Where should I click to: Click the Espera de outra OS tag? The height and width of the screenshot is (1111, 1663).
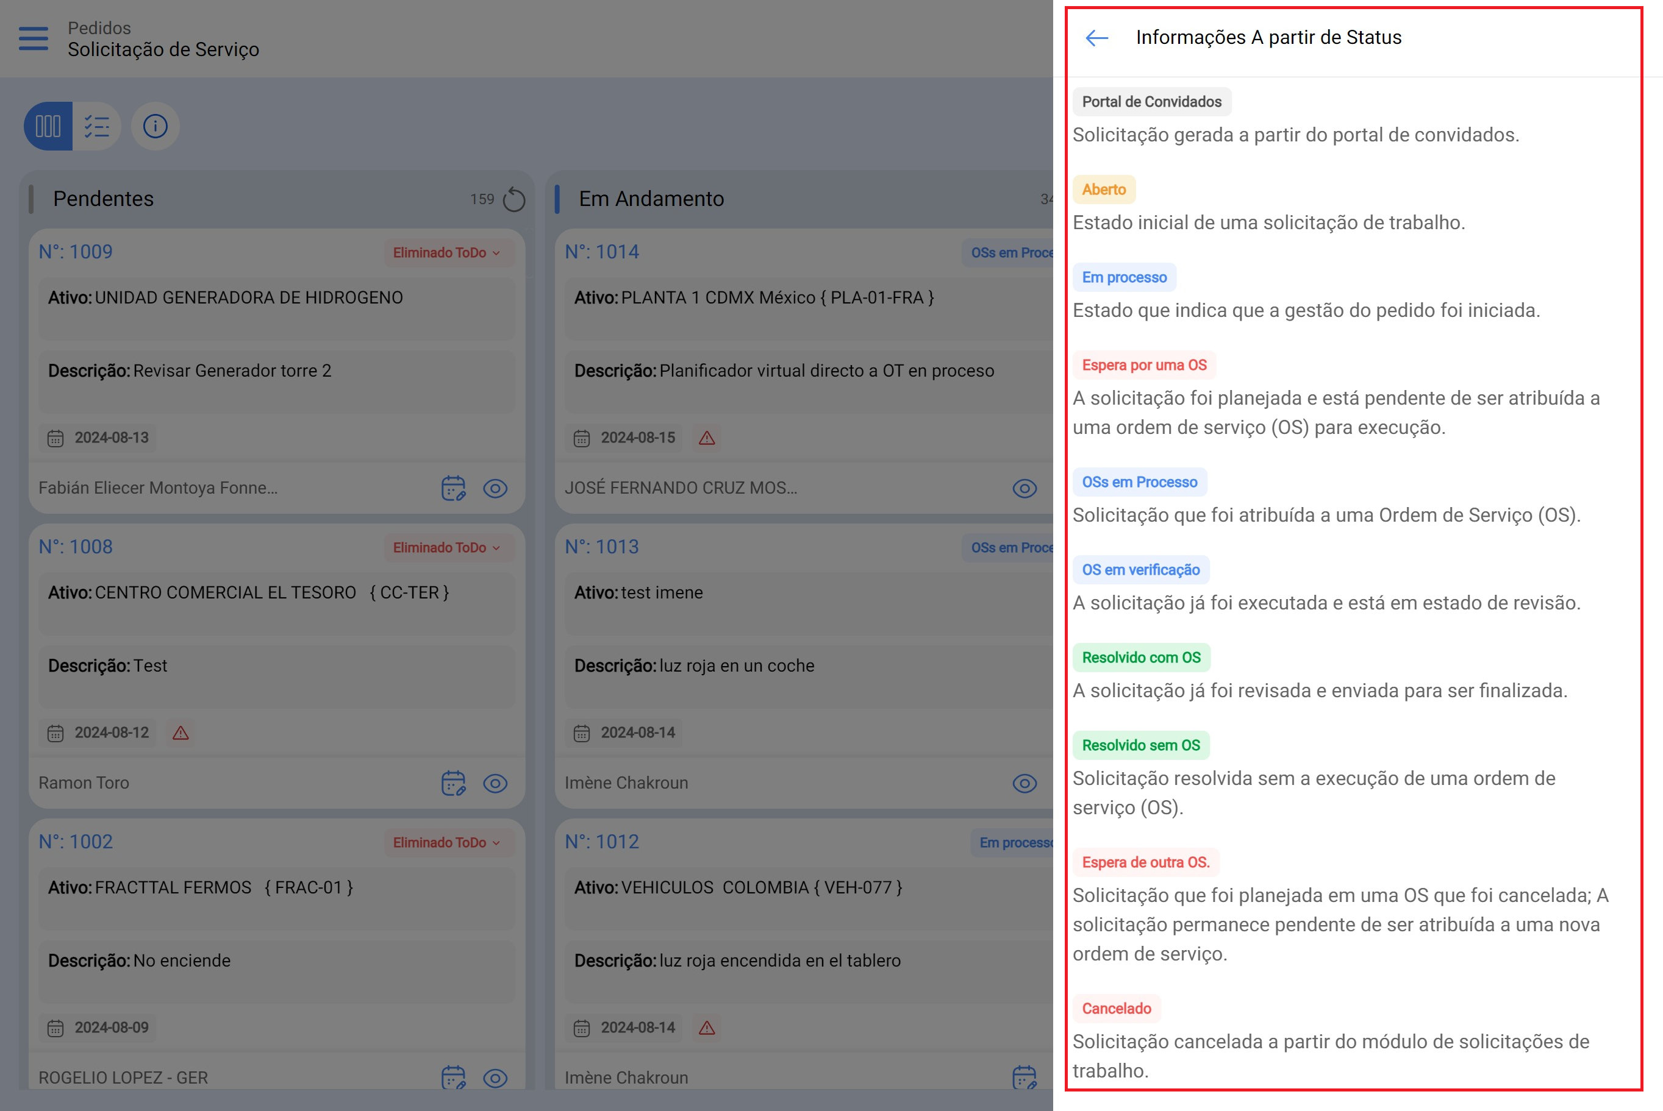click(1145, 863)
